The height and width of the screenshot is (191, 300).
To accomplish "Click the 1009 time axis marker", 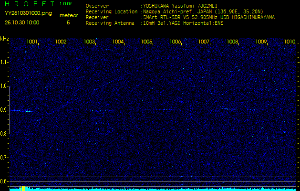I will pyautogui.click(x=261, y=42).
